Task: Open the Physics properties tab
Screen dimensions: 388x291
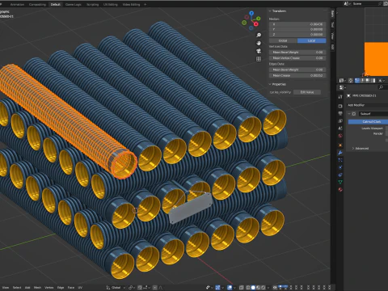Action: point(340,167)
